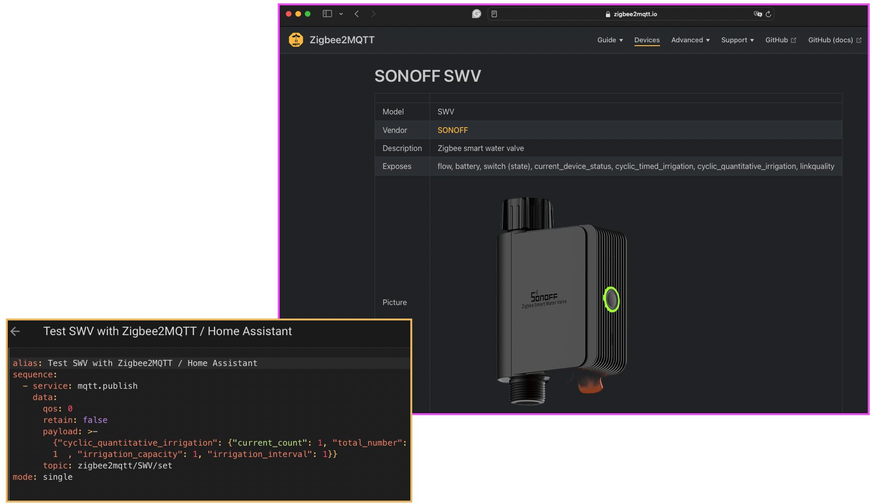Select the Zigbee smart water valve description
876x504 pixels.
481,148
